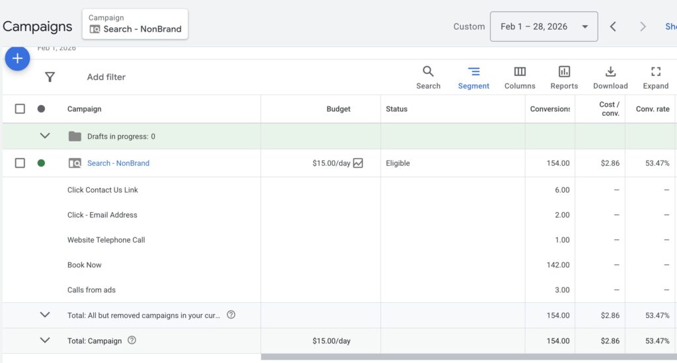Screen dimensions: 677x363
Task: Expand Total: All but removed campaigns chevron
Action: pos(45,315)
